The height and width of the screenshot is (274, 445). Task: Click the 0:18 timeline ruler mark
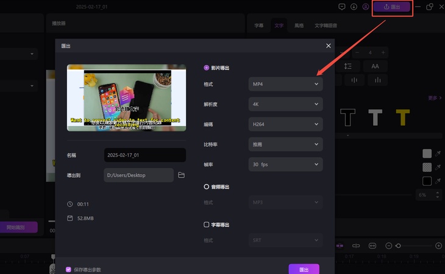(382, 256)
